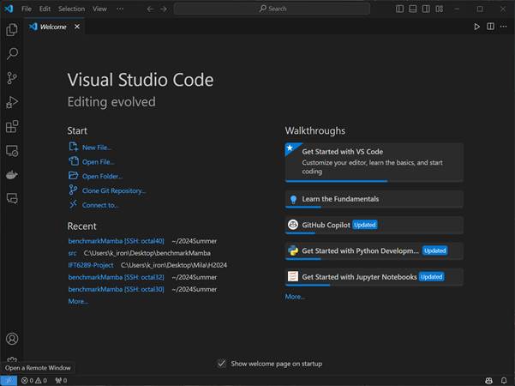Open the Edit menu

[45, 9]
